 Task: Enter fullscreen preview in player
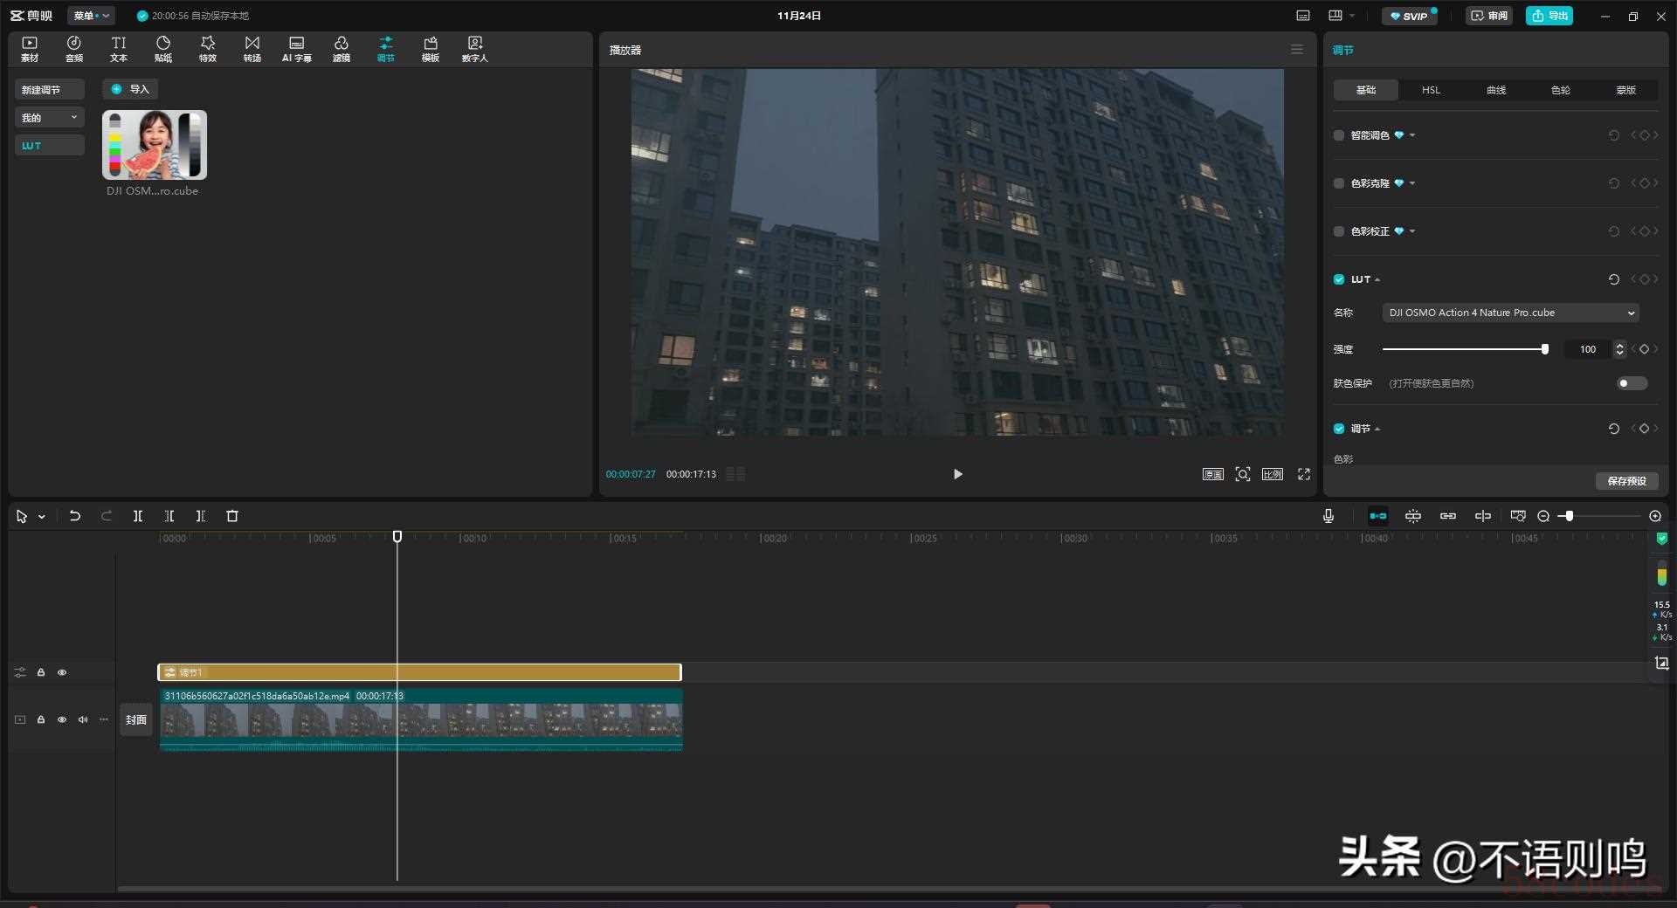(x=1303, y=474)
